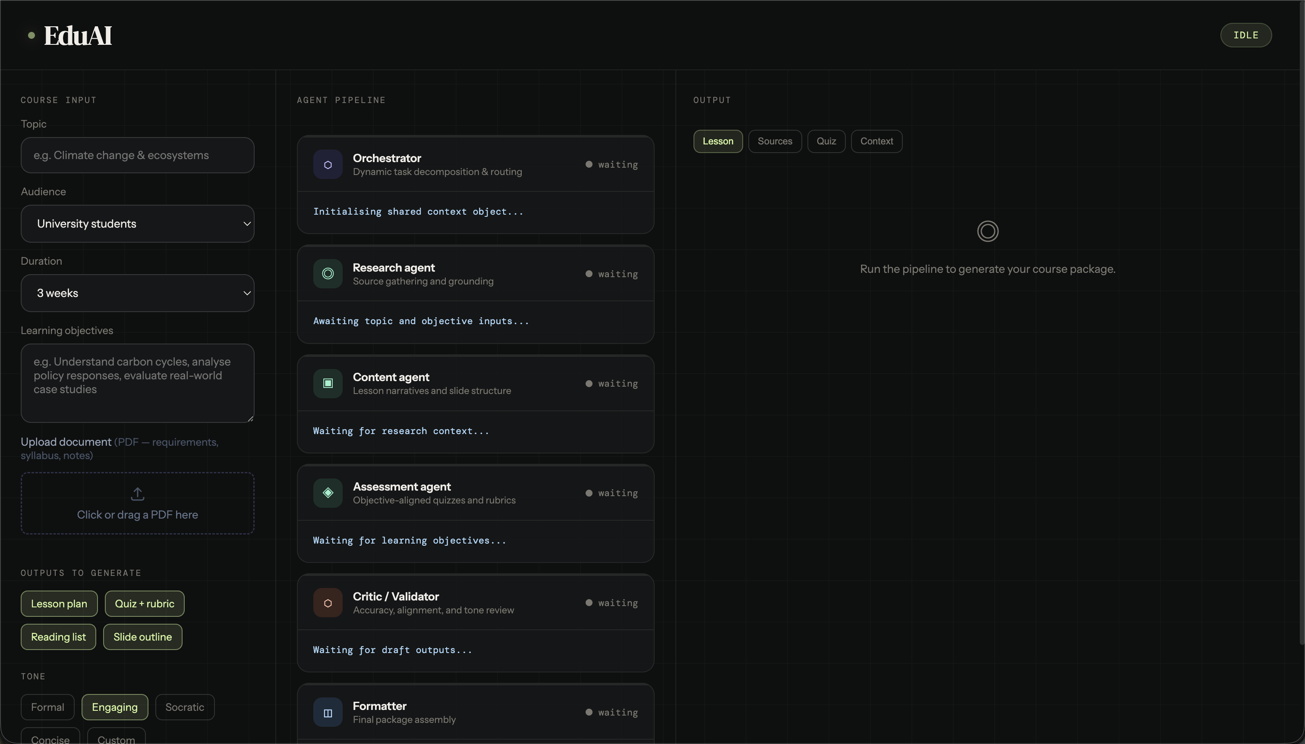Toggle the Lesson plan output chip
Viewport: 1305px width, 744px height.
point(59,603)
